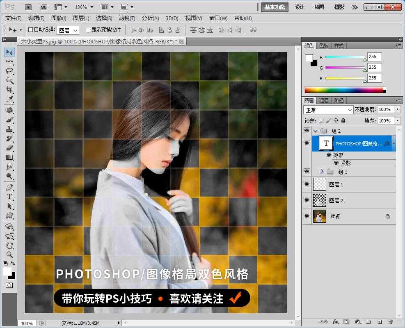Open the 文件(F) menu

(14, 18)
